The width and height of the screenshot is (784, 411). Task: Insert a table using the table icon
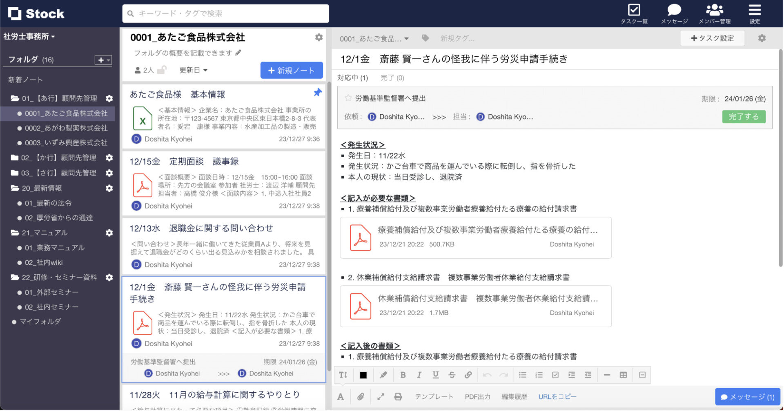[x=623, y=375]
